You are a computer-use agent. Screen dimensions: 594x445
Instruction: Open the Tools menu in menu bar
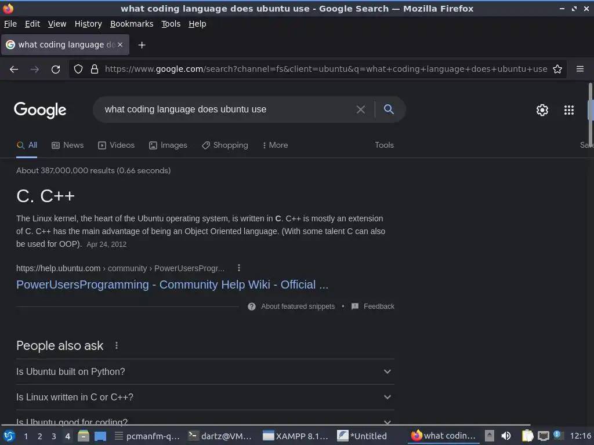pyautogui.click(x=171, y=24)
